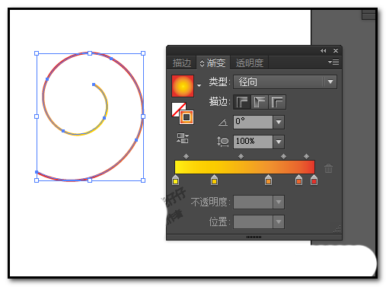Click the stroke box with gradient
This screenshot has width=386, height=287.
(x=187, y=117)
